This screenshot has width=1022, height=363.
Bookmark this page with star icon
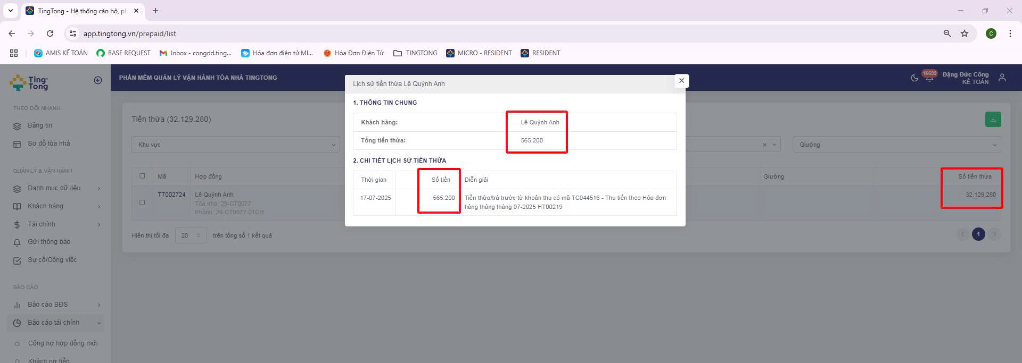964,33
